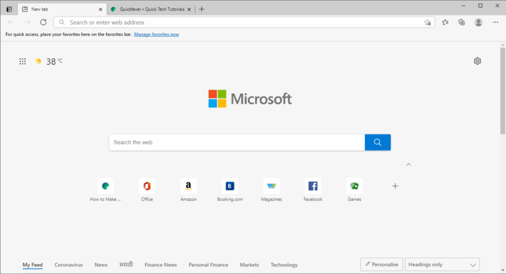Click the browser back arrow
Image resolution: width=506 pixels, height=274 pixels.
pyautogui.click(x=11, y=22)
